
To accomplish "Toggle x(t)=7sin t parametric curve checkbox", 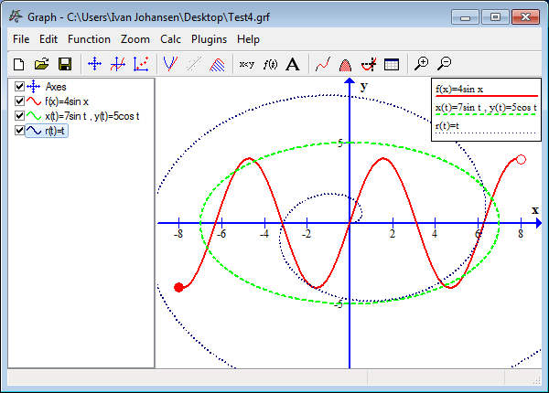I will pos(20,116).
